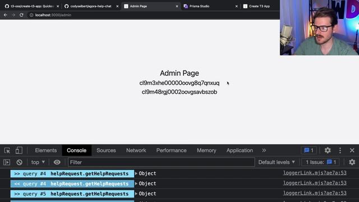Open DevTools settings gear in tab bar
Screen dimensions: 359x202
(328, 150)
